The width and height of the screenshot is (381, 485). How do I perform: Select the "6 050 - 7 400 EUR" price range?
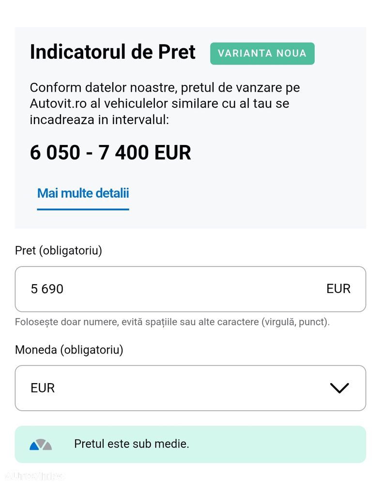coord(110,152)
